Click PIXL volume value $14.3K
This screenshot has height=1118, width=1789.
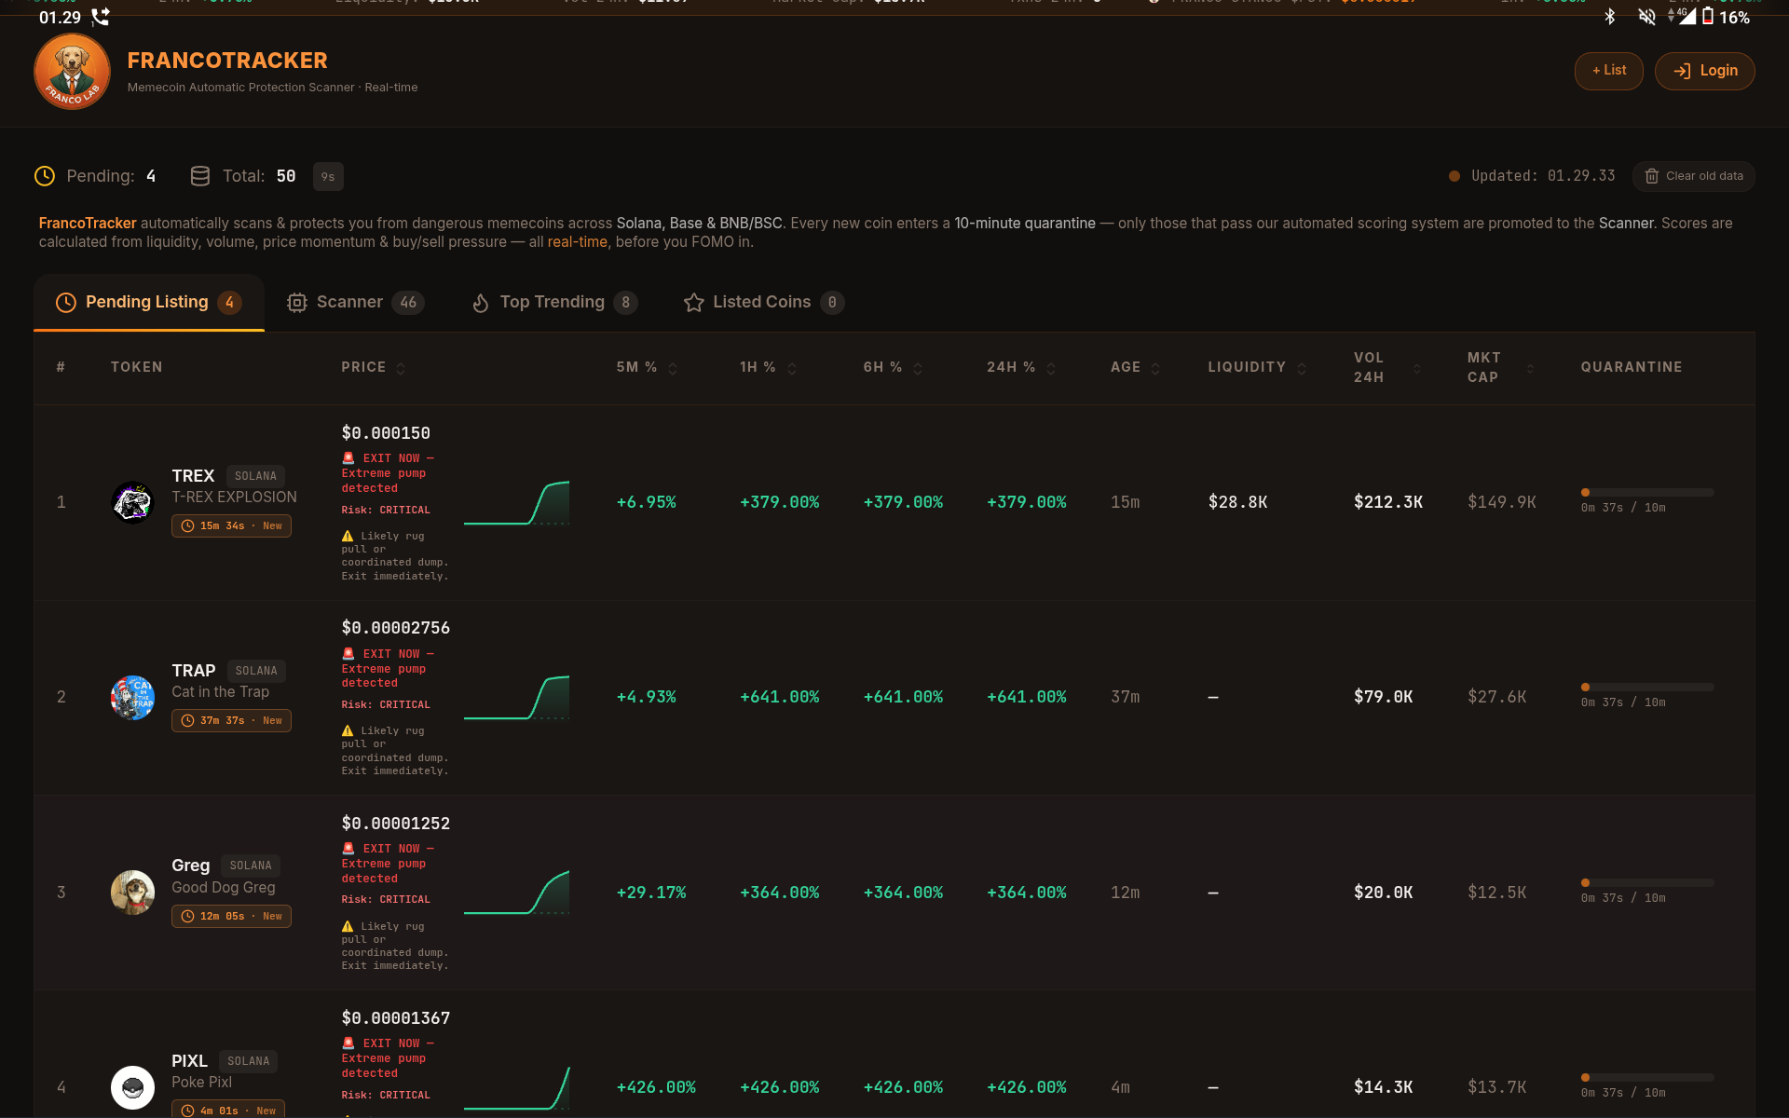pyautogui.click(x=1384, y=1087)
